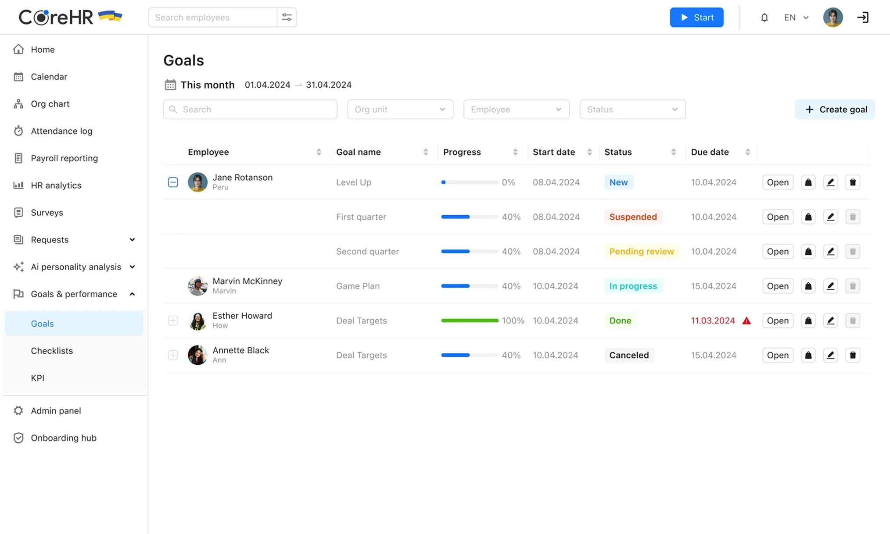Edit the Game Plan goal with pencil icon
The image size is (890, 534).
[830, 286]
